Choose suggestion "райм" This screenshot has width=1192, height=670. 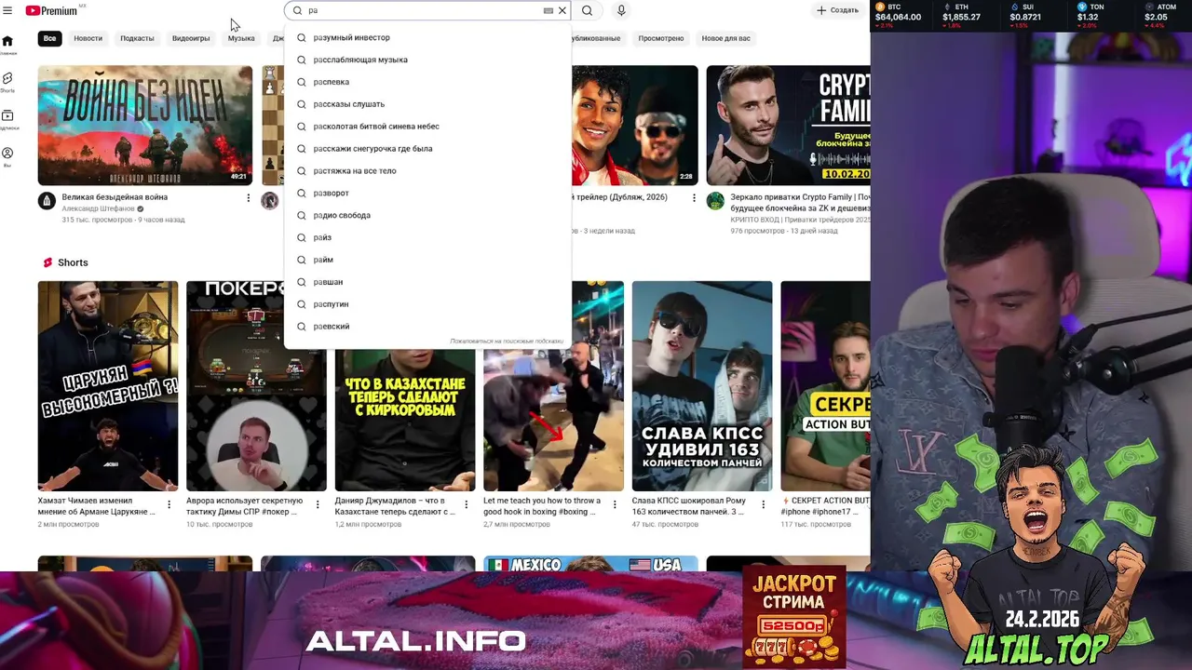[x=427, y=260]
